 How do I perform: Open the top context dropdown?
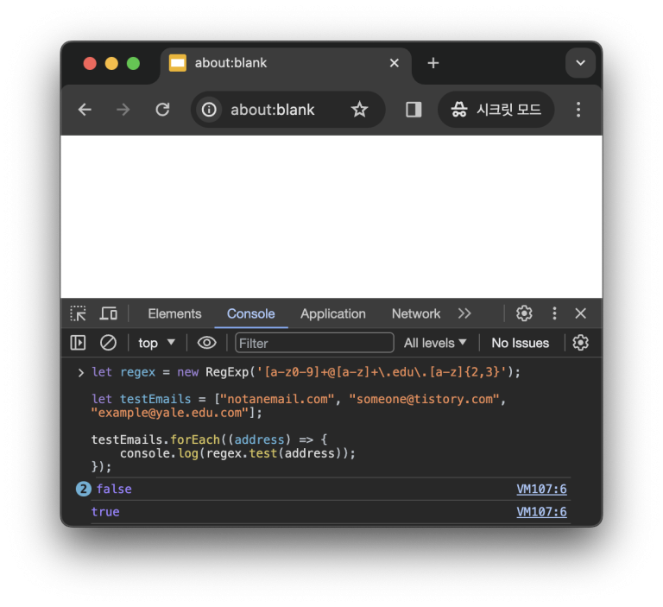point(156,343)
